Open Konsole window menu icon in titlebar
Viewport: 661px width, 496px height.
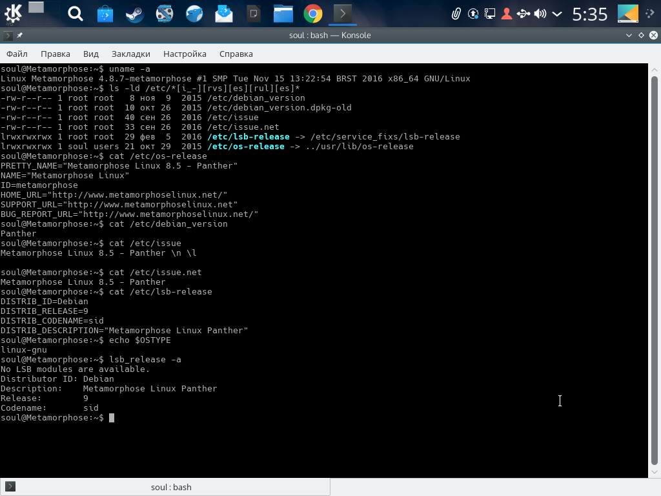click(8, 36)
